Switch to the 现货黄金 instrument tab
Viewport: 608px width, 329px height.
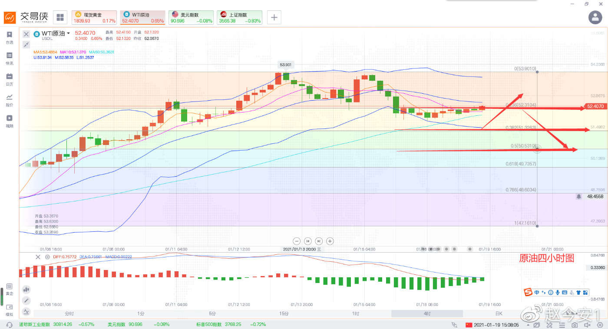click(94, 17)
